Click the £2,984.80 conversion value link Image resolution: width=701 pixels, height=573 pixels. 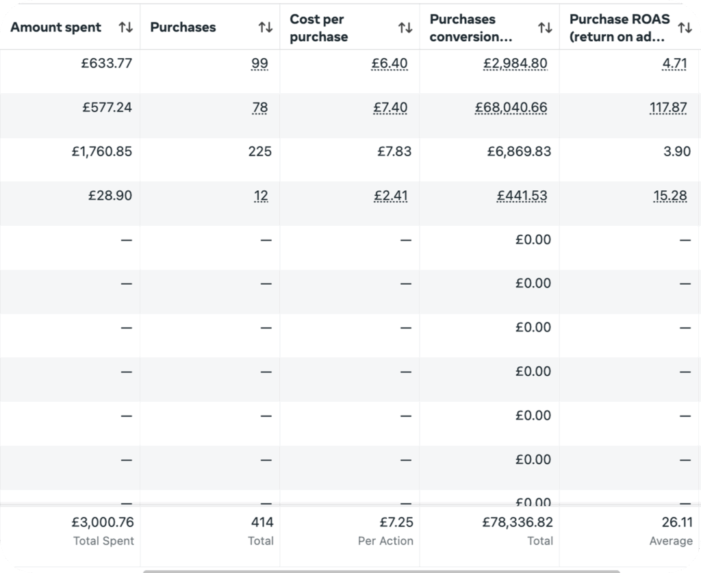[515, 64]
